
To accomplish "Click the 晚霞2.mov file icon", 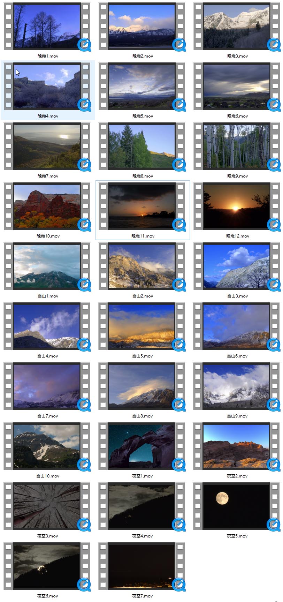I will tap(142, 27).
